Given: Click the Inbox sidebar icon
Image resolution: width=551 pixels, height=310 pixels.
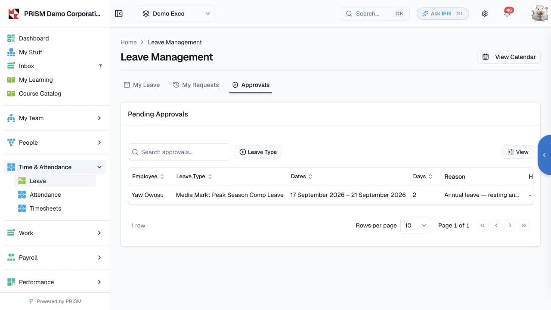Looking at the screenshot, I should pyautogui.click(x=11, y=66).
